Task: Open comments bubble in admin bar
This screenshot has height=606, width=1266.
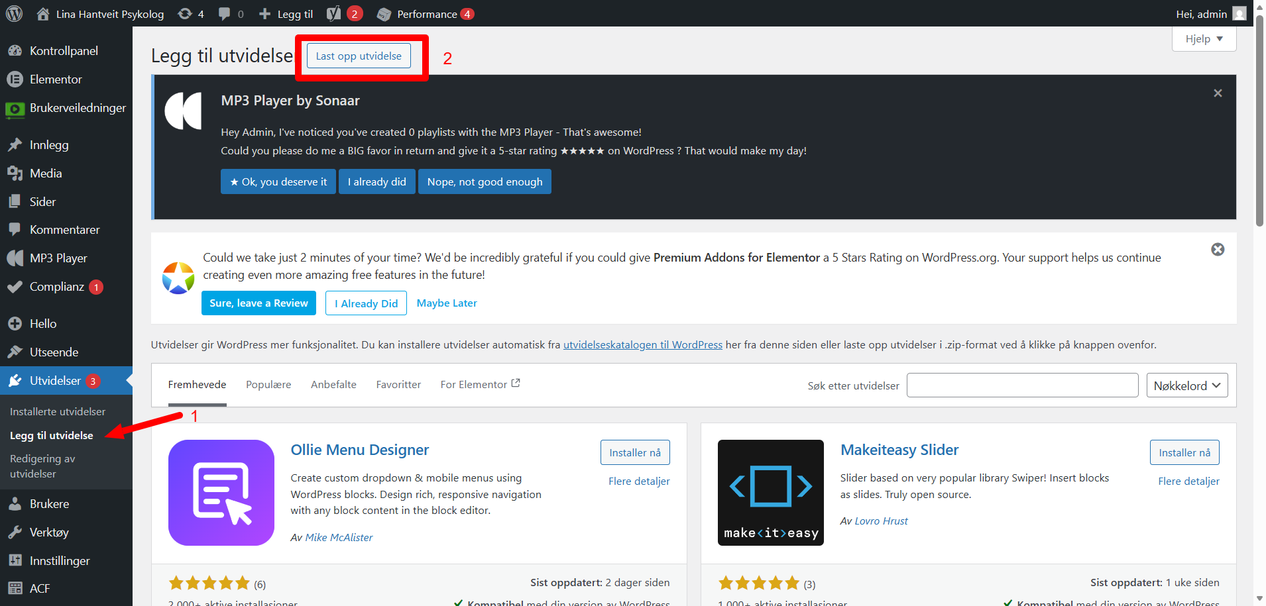Action: tap(231, 14)
